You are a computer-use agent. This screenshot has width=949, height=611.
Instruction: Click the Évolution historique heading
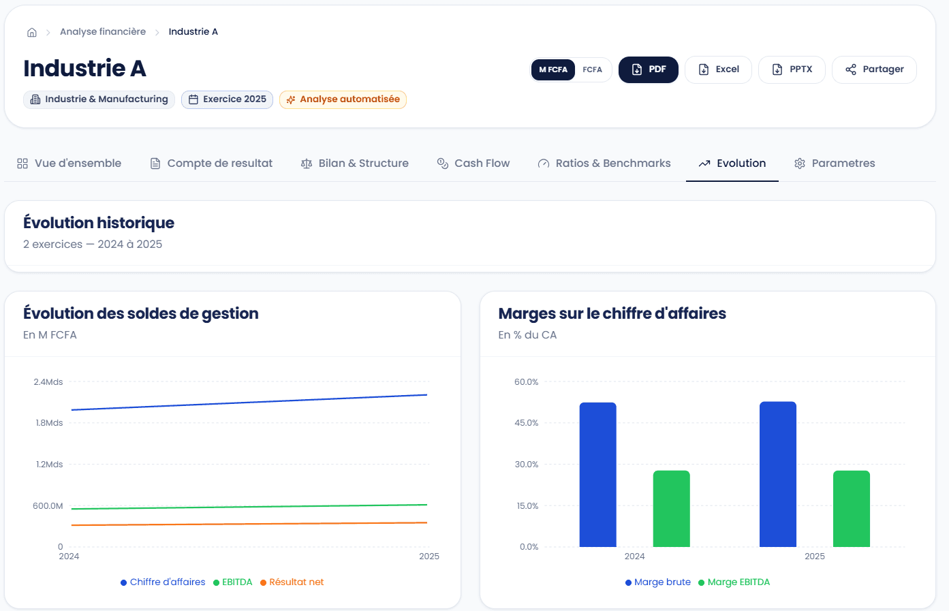(99, 223)
